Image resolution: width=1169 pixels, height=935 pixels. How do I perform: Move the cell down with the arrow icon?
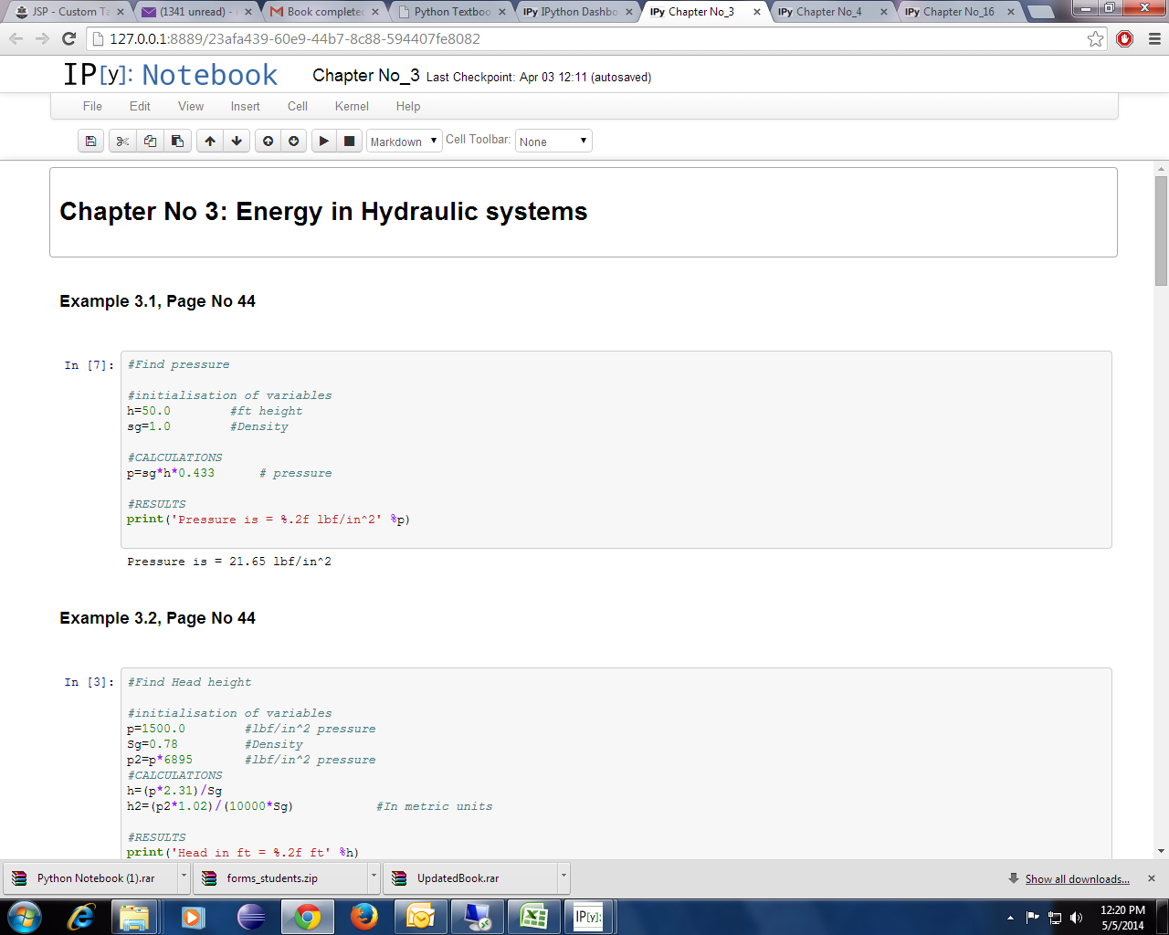point(237,141)
